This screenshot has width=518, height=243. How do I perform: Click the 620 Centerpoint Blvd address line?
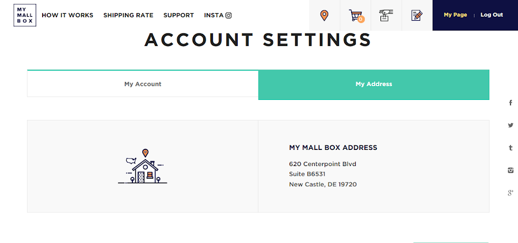[322, 164]
